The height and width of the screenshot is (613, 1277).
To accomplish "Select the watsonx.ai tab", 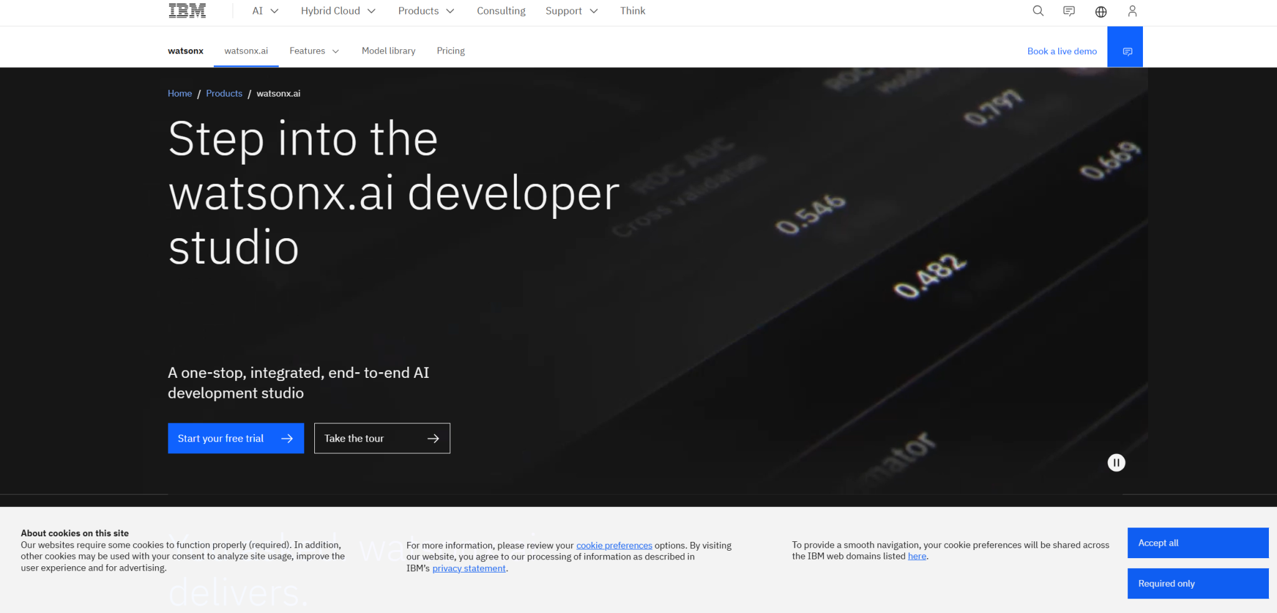I will (x=246, y=51).
